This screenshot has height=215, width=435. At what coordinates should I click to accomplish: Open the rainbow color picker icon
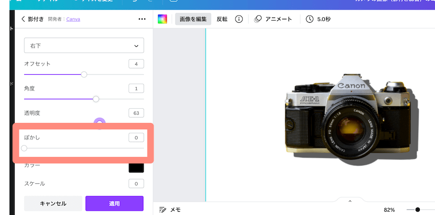pyautogui.click(x=162, y=19)
